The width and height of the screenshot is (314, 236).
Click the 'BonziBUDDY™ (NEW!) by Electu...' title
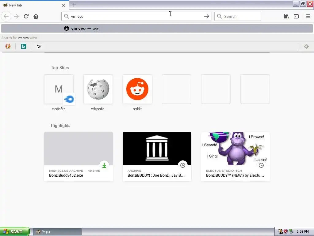pyautogui.click(x=235, y=175)
